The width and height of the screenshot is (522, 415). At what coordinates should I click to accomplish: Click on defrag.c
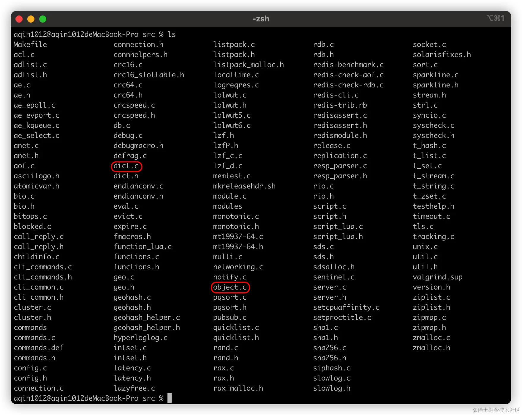pos(130,156)
